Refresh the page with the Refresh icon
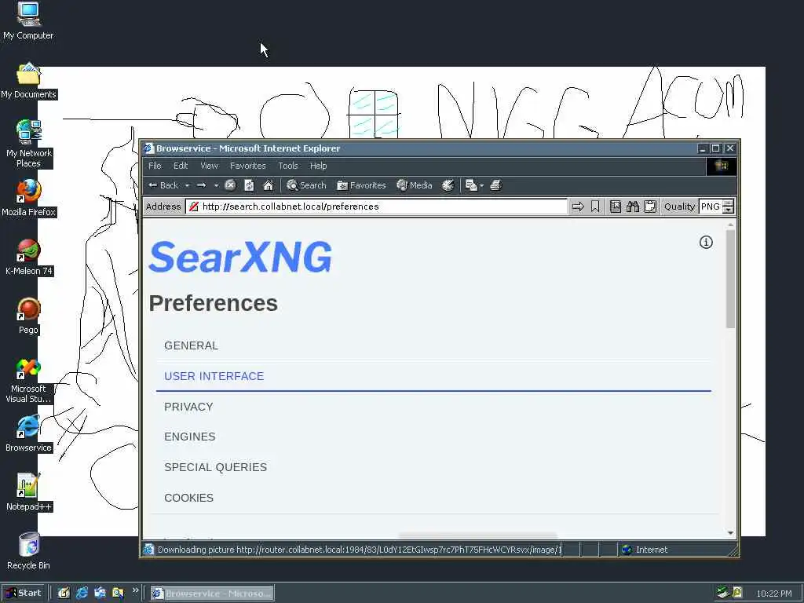Image resolution: width=804 pixels, height=603 pixels. [249, 185]
